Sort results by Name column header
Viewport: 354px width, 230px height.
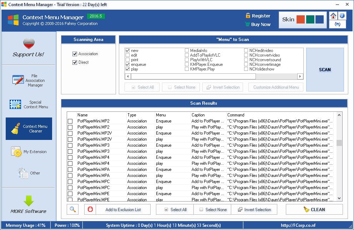tap(101, 115)
